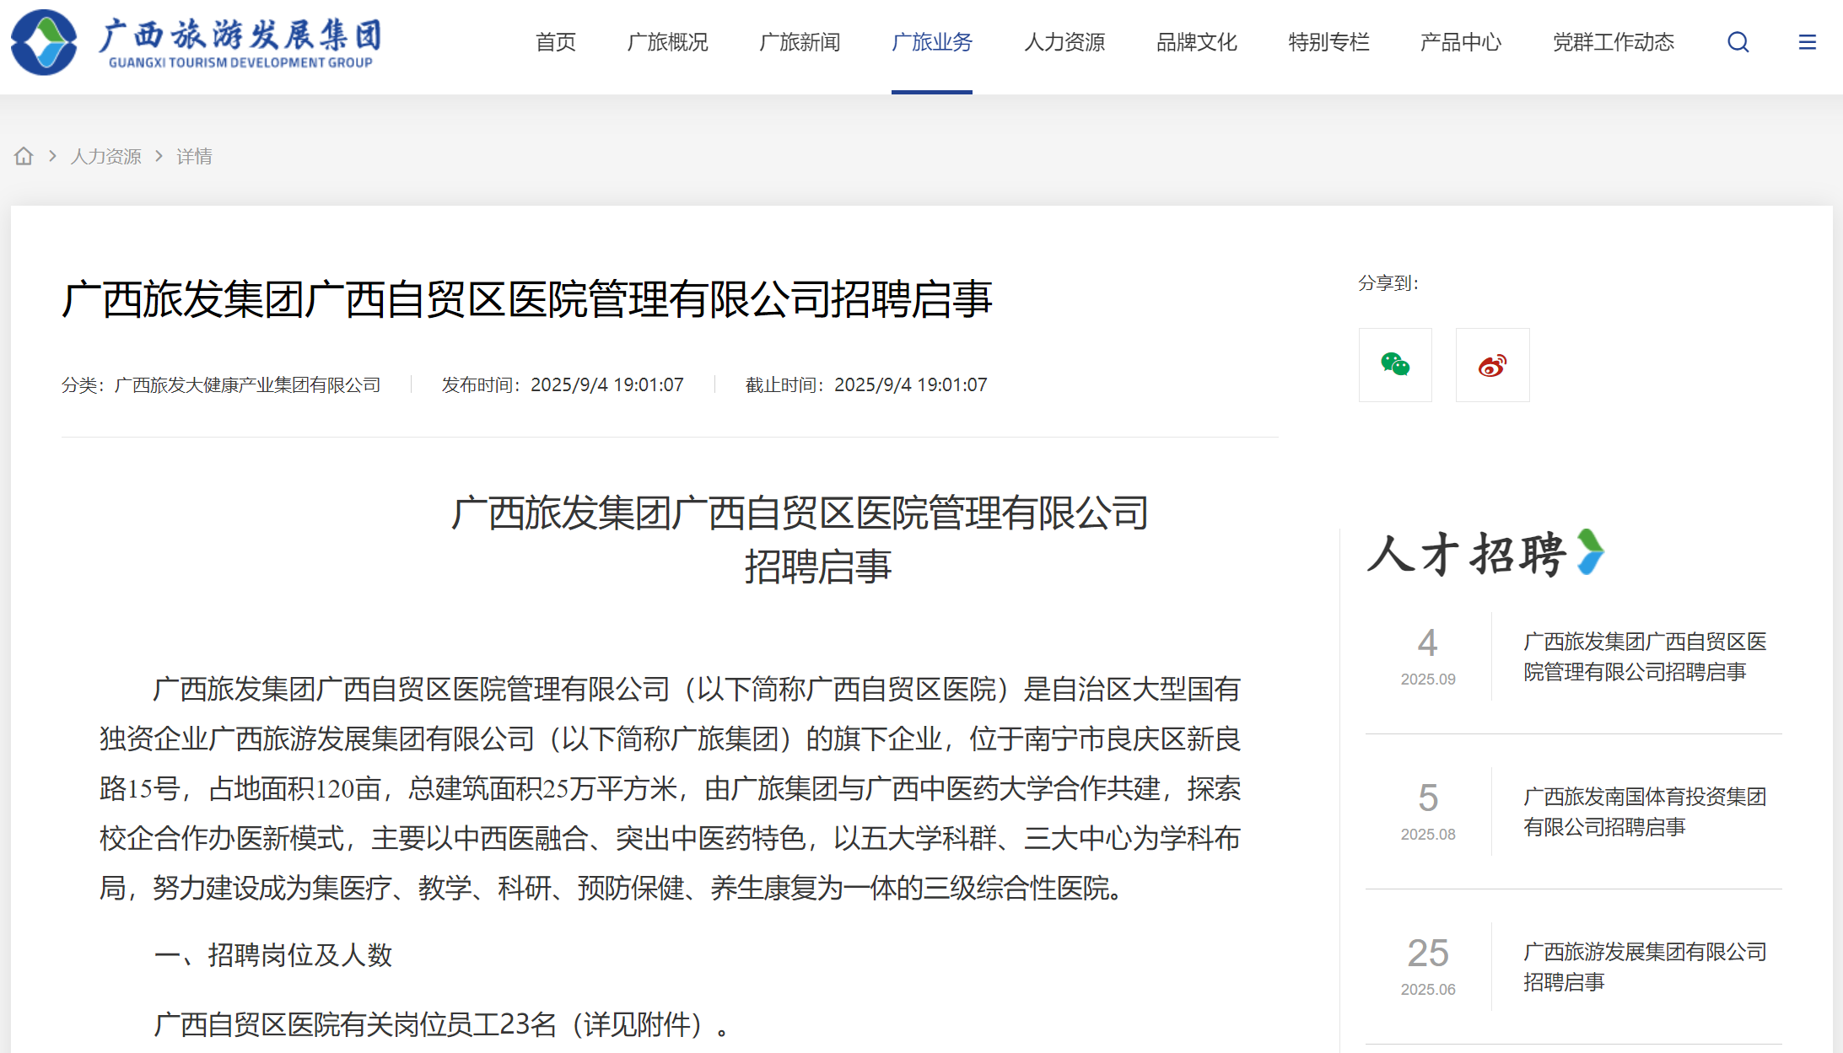The height and width of the screenshot is (1053, 1843).
Task: Click the 人力资源 breadcrumb link
Action: (105, 156)
